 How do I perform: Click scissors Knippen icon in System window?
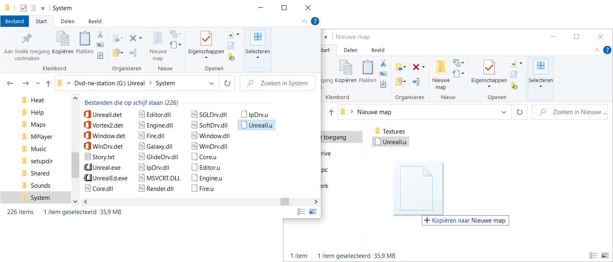point(100,35)
